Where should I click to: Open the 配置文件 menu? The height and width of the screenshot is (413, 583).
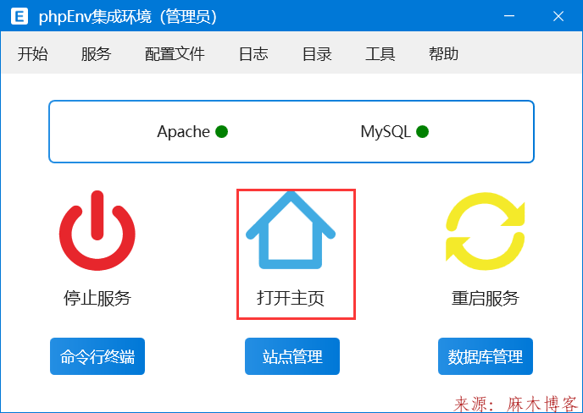click(x=175, y=54)
